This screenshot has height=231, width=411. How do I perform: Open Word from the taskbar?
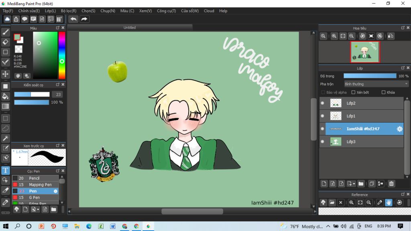tap(113, 226)
